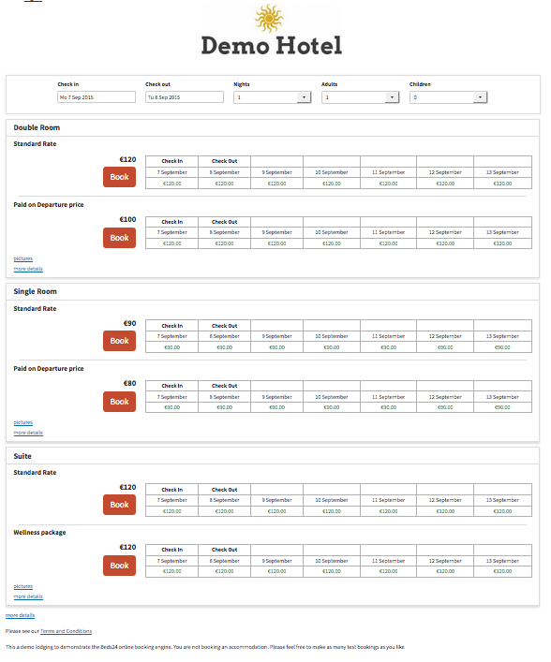551x662 pixels.
Task: Open more details link for Single Room
Action: click(28, 433)
